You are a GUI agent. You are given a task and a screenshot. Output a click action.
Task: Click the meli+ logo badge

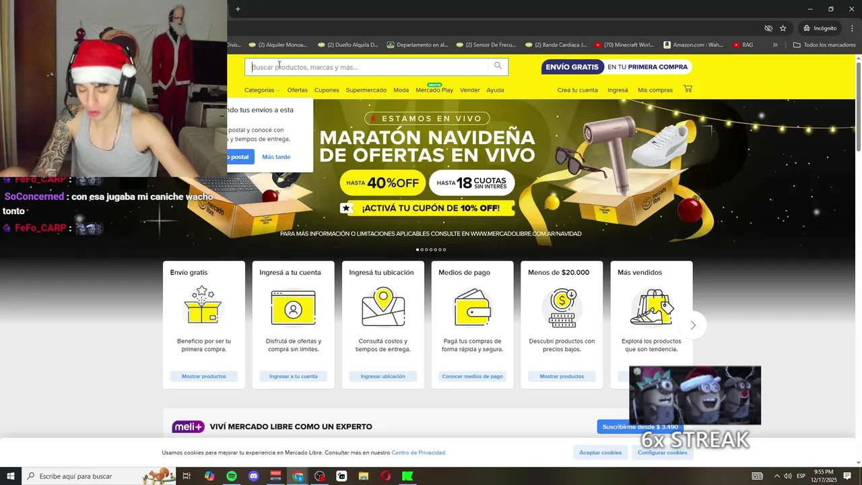click(x=188, y=426)
